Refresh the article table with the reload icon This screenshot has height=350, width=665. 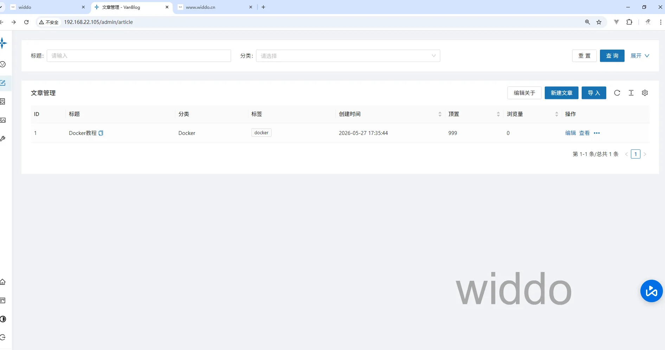pos(617,93)
